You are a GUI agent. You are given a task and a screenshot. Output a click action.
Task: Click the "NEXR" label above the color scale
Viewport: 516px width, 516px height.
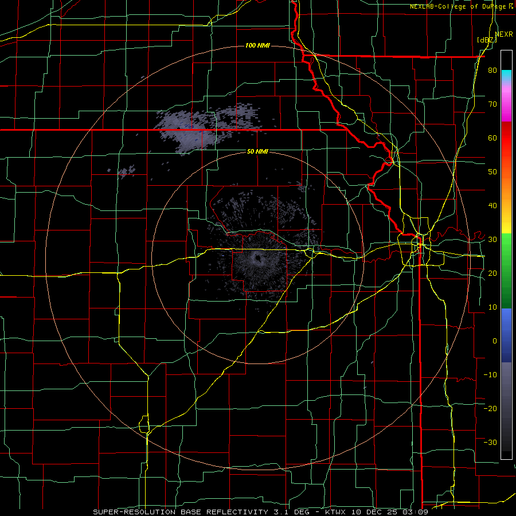point(504,34)
